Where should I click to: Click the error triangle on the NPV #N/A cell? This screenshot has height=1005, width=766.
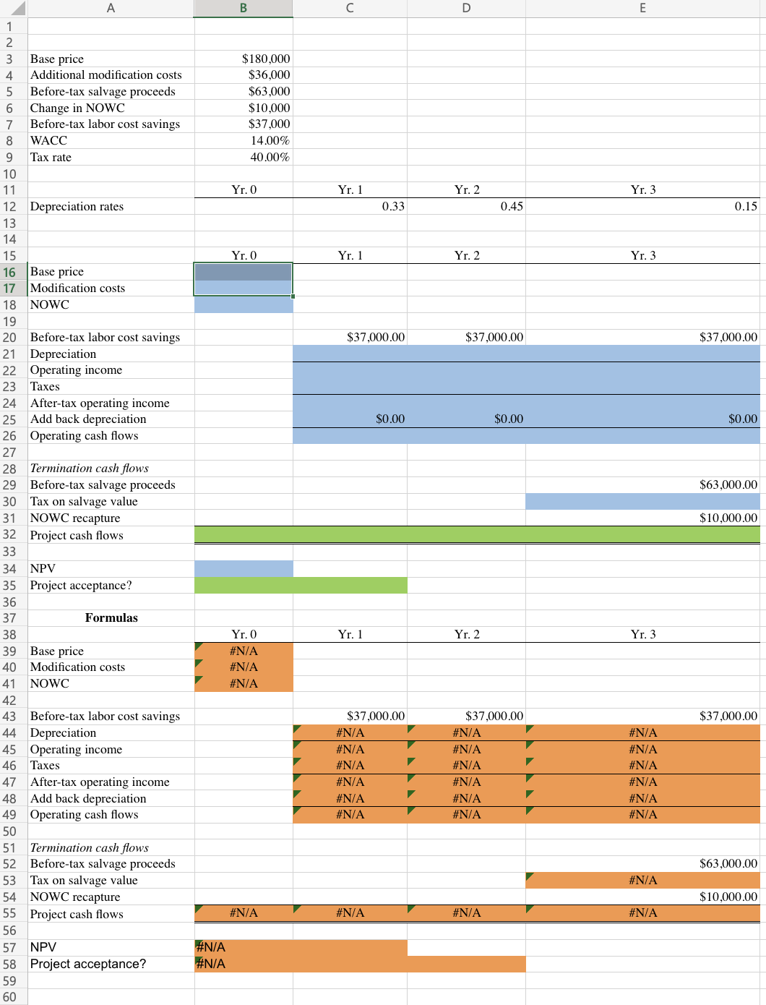click(x=198, y=942)
